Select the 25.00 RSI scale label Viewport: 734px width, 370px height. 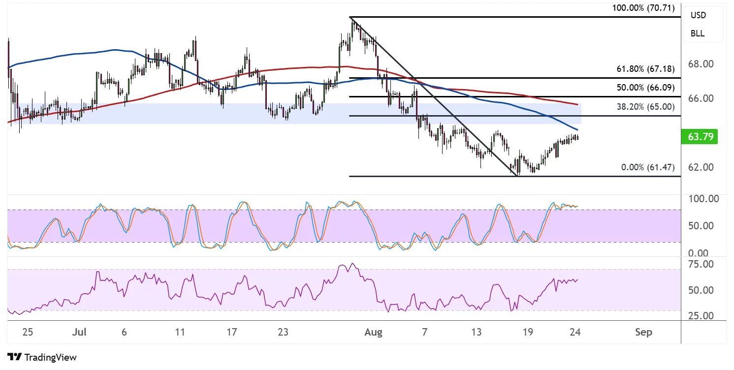point(701,315)
